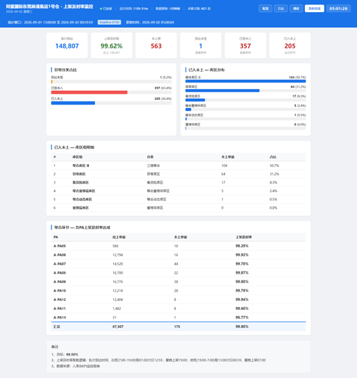Click the A-PA10 row label
This screenshot has height=378, width=357.
[x=60, y=291]
